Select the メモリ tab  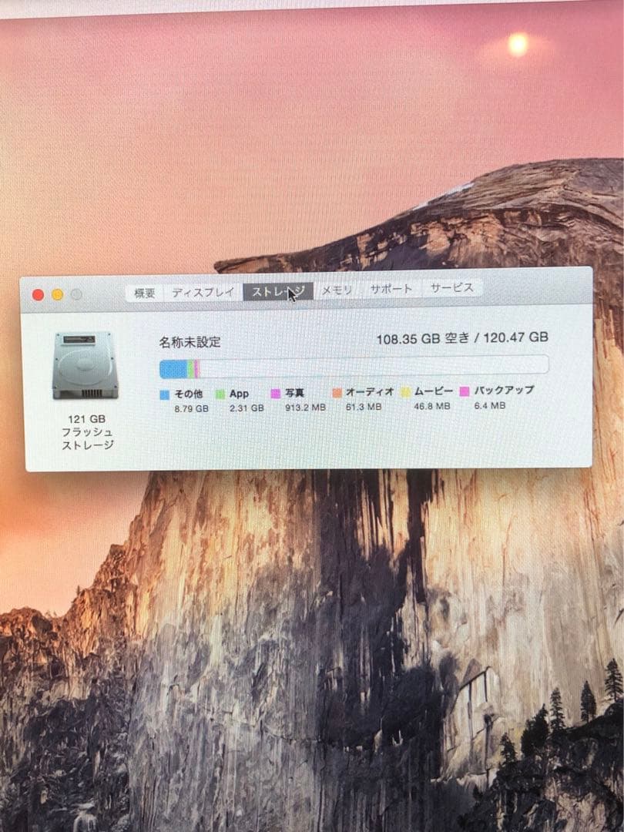click(337, 290)
